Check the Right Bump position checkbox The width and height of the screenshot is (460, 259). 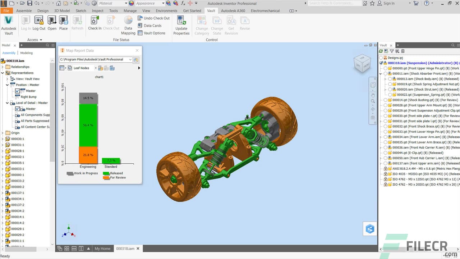[x=17, y=97]
